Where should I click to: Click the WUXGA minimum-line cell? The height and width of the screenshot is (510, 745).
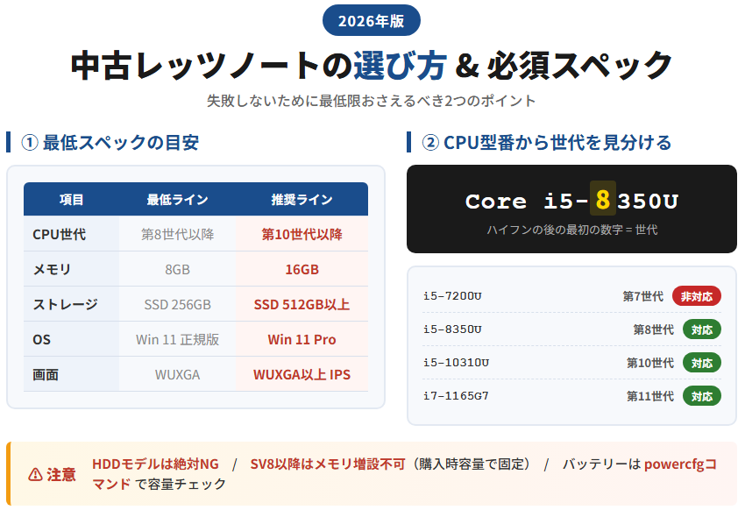click(x=177, y=375)
